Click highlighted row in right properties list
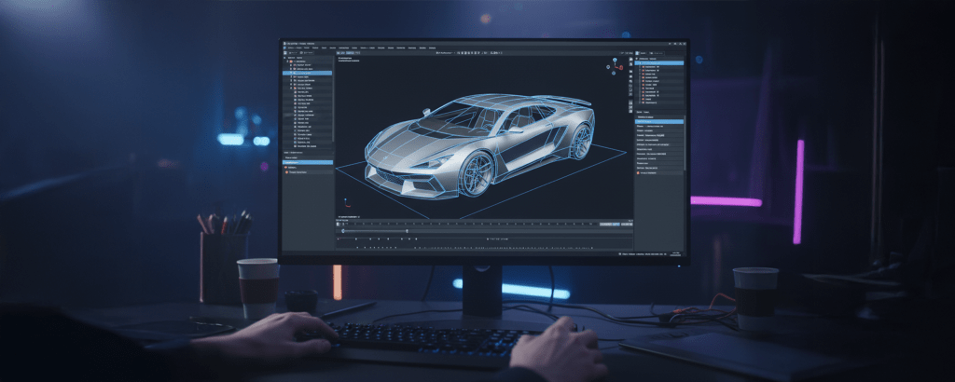Image resolution: width=955 pixels, height=382 pixels. pos(659,122)
